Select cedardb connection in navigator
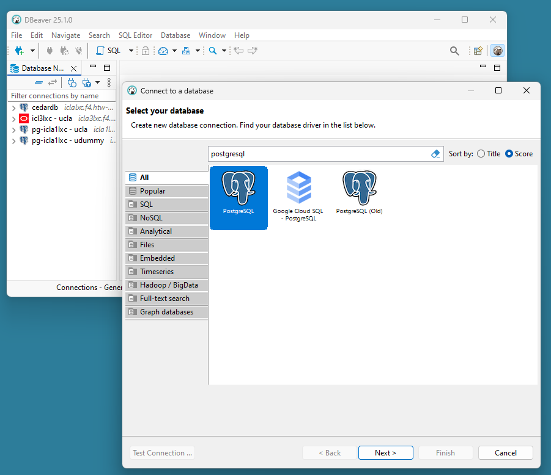The image size is (551, 475). pos(45,107)
